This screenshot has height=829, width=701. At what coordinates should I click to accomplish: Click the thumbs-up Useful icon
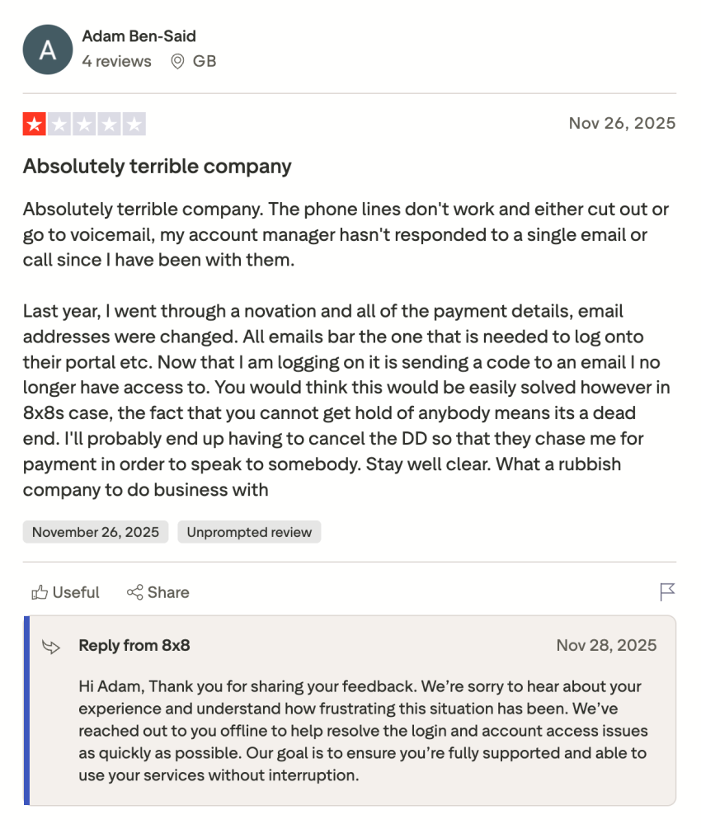pyautogui.click(x=40, y=592)
